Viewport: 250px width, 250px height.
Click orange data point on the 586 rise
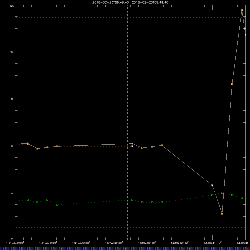coord(232,84)
